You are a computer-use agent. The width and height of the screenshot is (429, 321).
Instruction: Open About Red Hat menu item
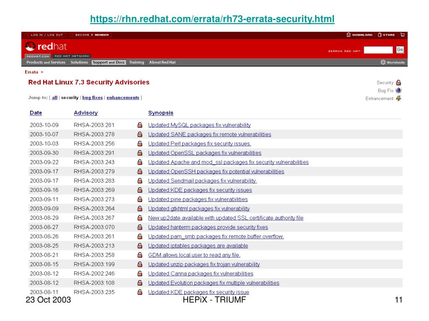162,62
